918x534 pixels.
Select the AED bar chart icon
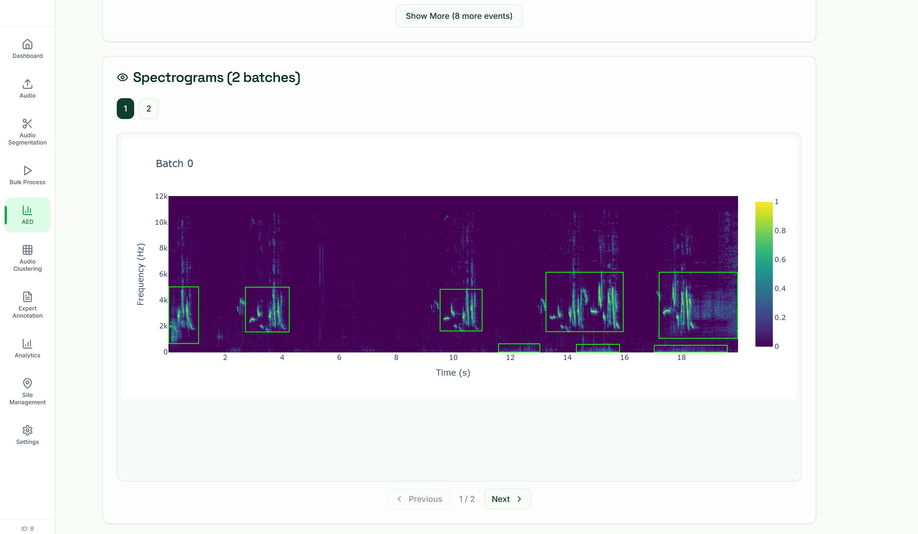27,210
